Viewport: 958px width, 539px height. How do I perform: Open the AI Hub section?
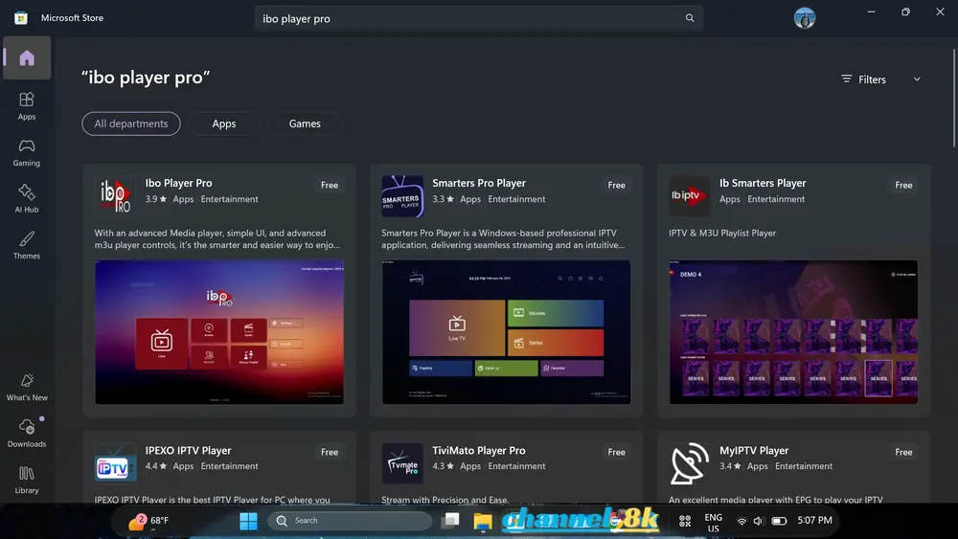click(x=27, y=198)
